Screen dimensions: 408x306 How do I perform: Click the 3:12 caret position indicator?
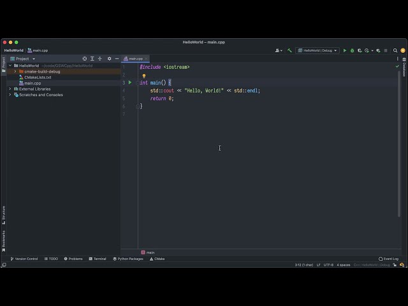[x=304, y=265]
